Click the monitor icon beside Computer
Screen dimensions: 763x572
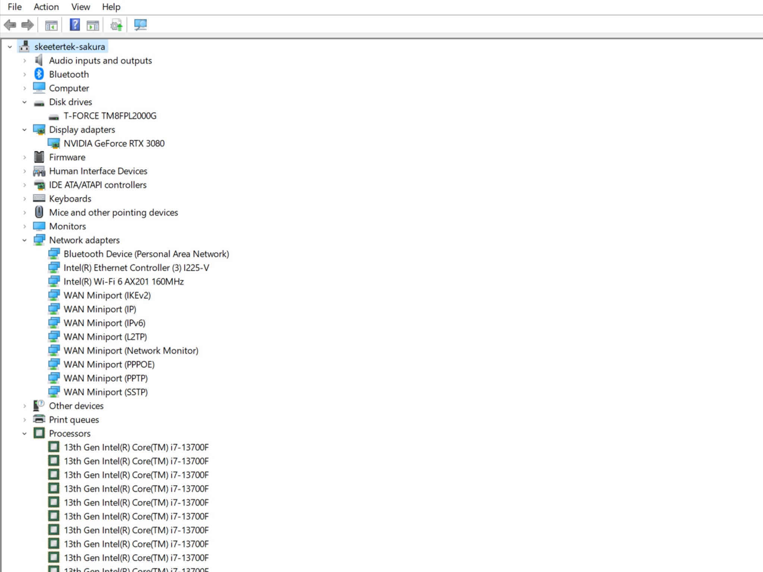[x=39, y=88]
